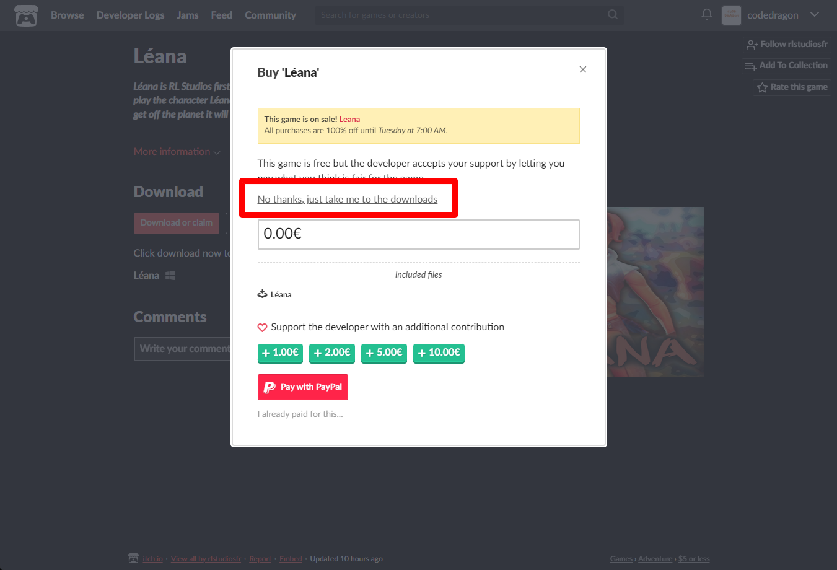Image resolution: width=837 pixels, height=570 pixels.
Task: Click the itch.io footer link
Action: [x=152, y=559]
